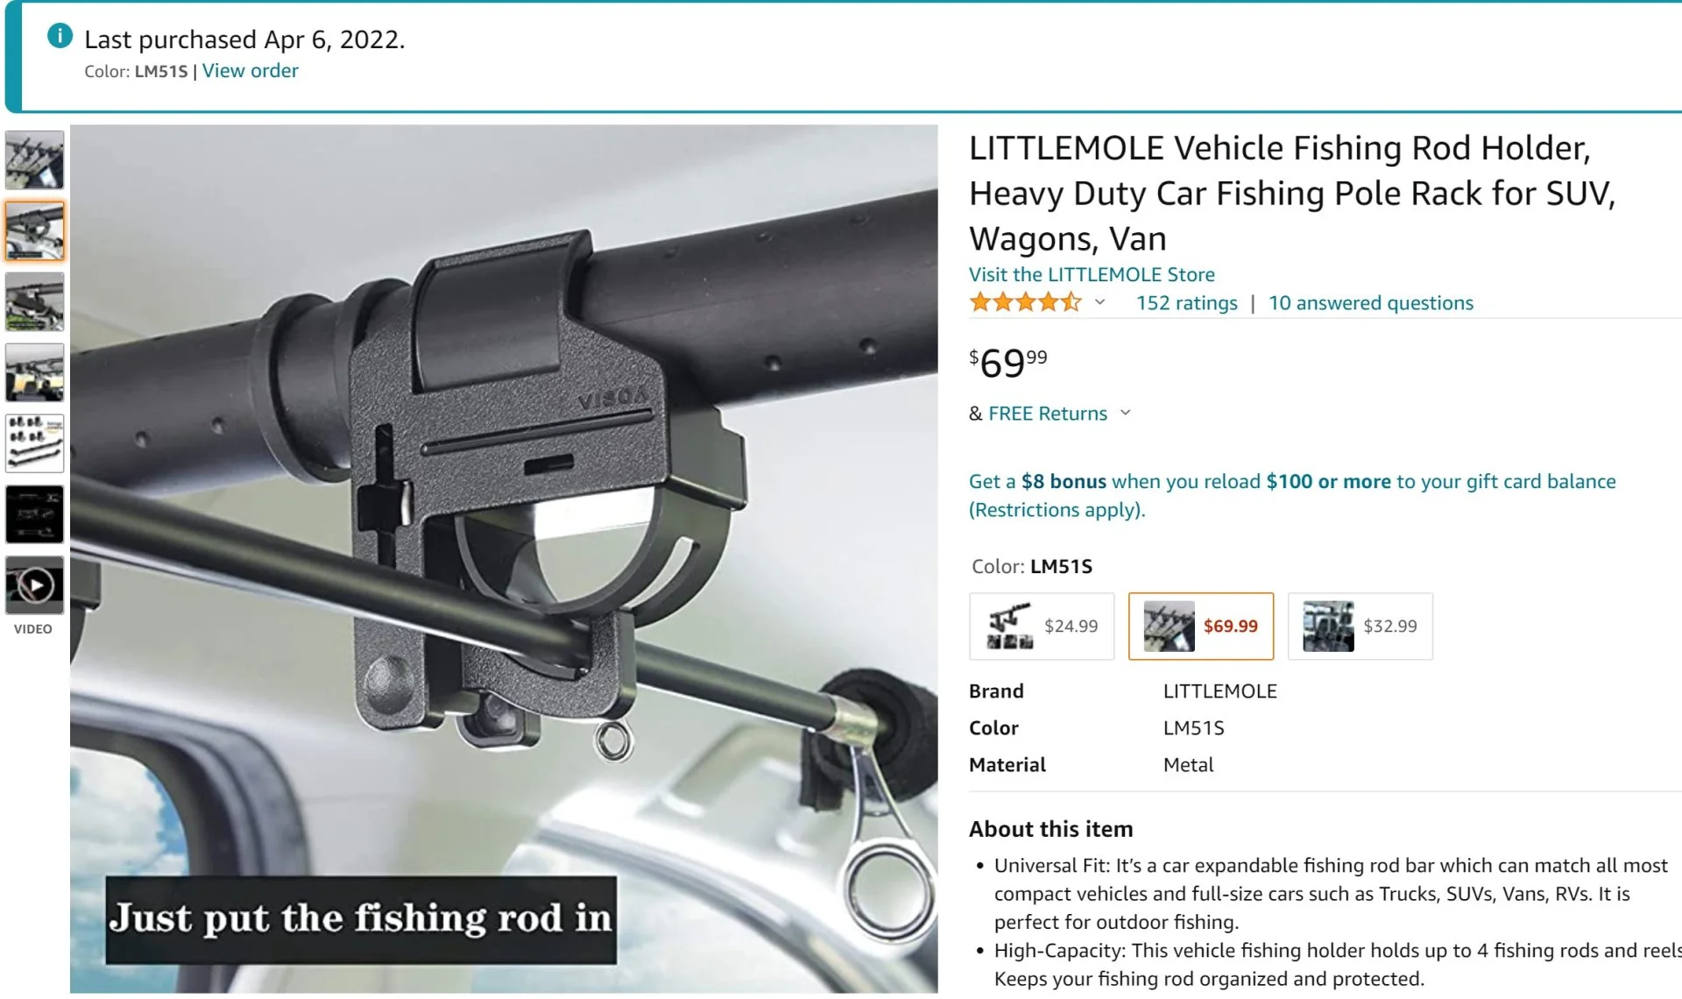Viewport: 1682px width, 999px height.
Task: Expand the FREE Returns chevron
Action: [x=1126, y=413]
